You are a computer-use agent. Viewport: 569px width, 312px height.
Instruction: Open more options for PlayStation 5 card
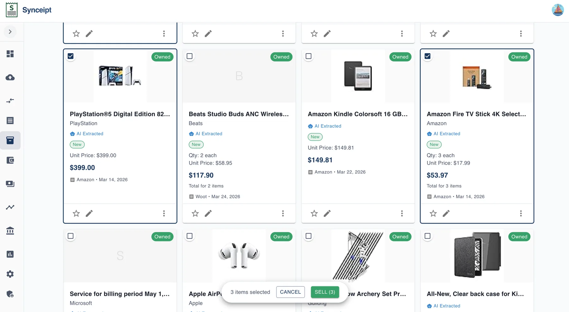click(x=164, y=213)
